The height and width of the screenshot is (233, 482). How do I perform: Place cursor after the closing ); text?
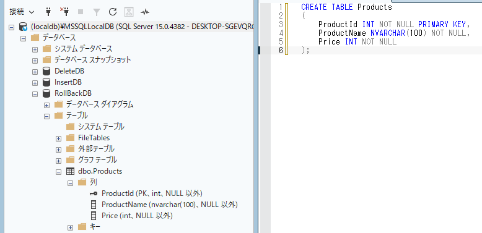click(310, 50)
